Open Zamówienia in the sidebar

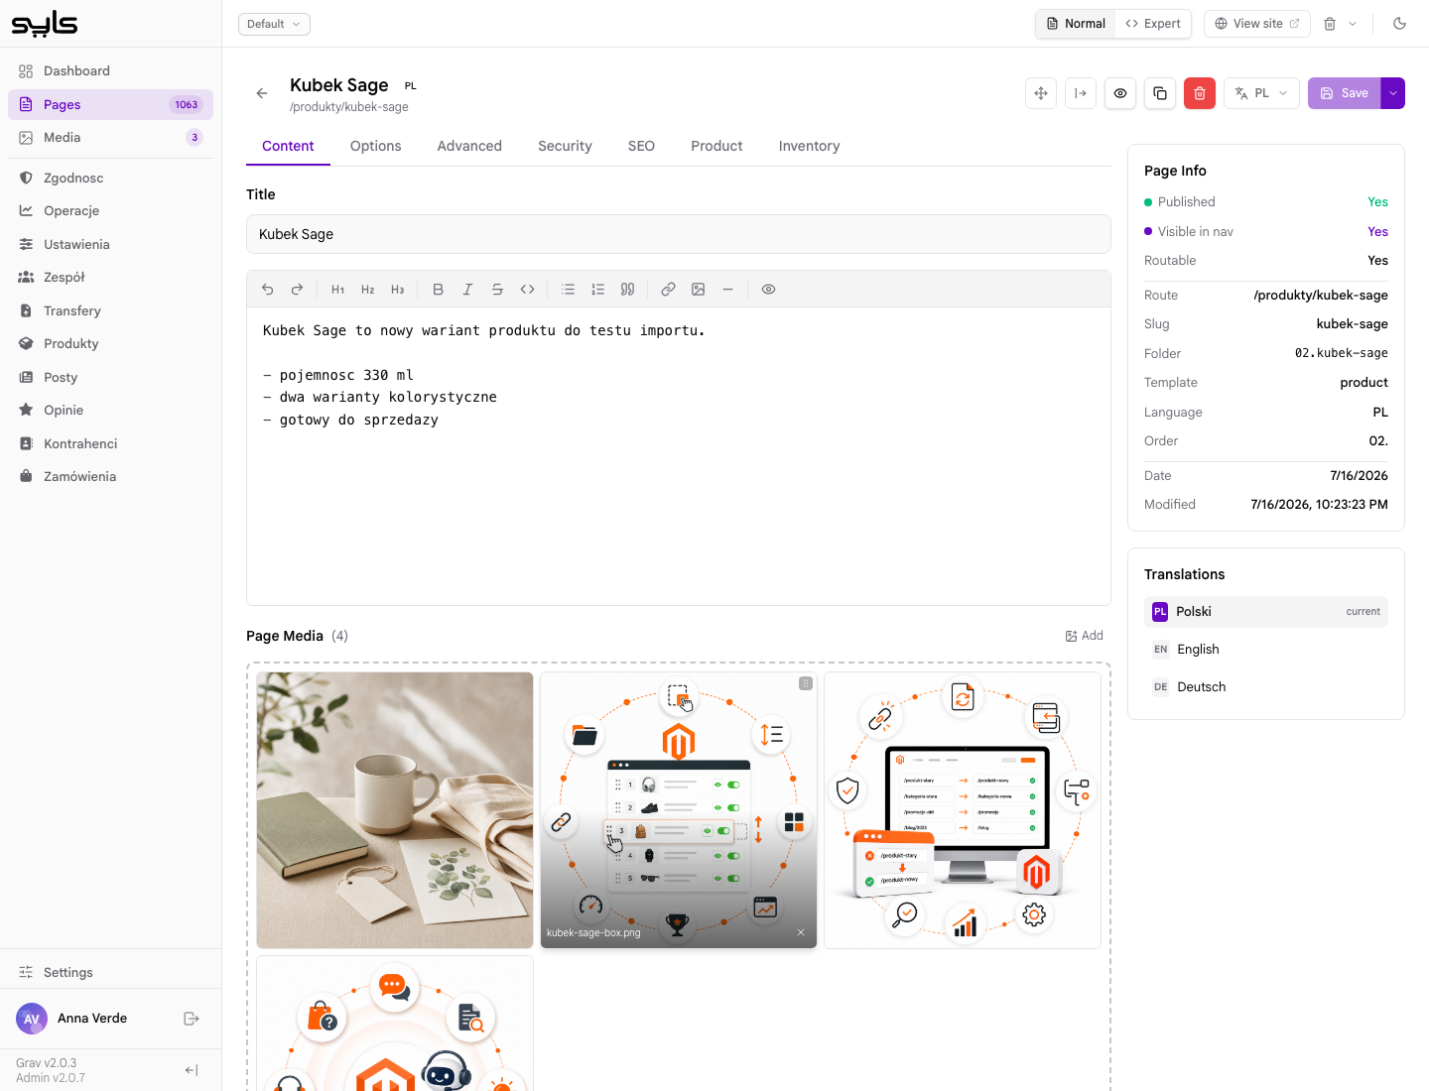coord(110,477)
